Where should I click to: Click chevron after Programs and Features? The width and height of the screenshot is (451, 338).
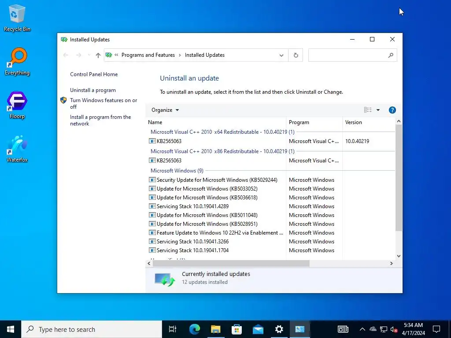[x=180, y=55]
